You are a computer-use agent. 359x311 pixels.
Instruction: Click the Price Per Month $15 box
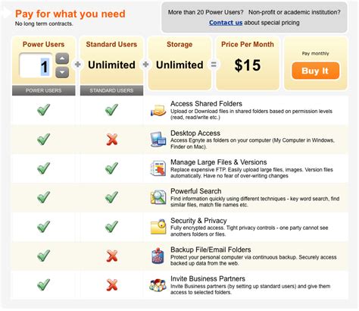coord(248,63)
